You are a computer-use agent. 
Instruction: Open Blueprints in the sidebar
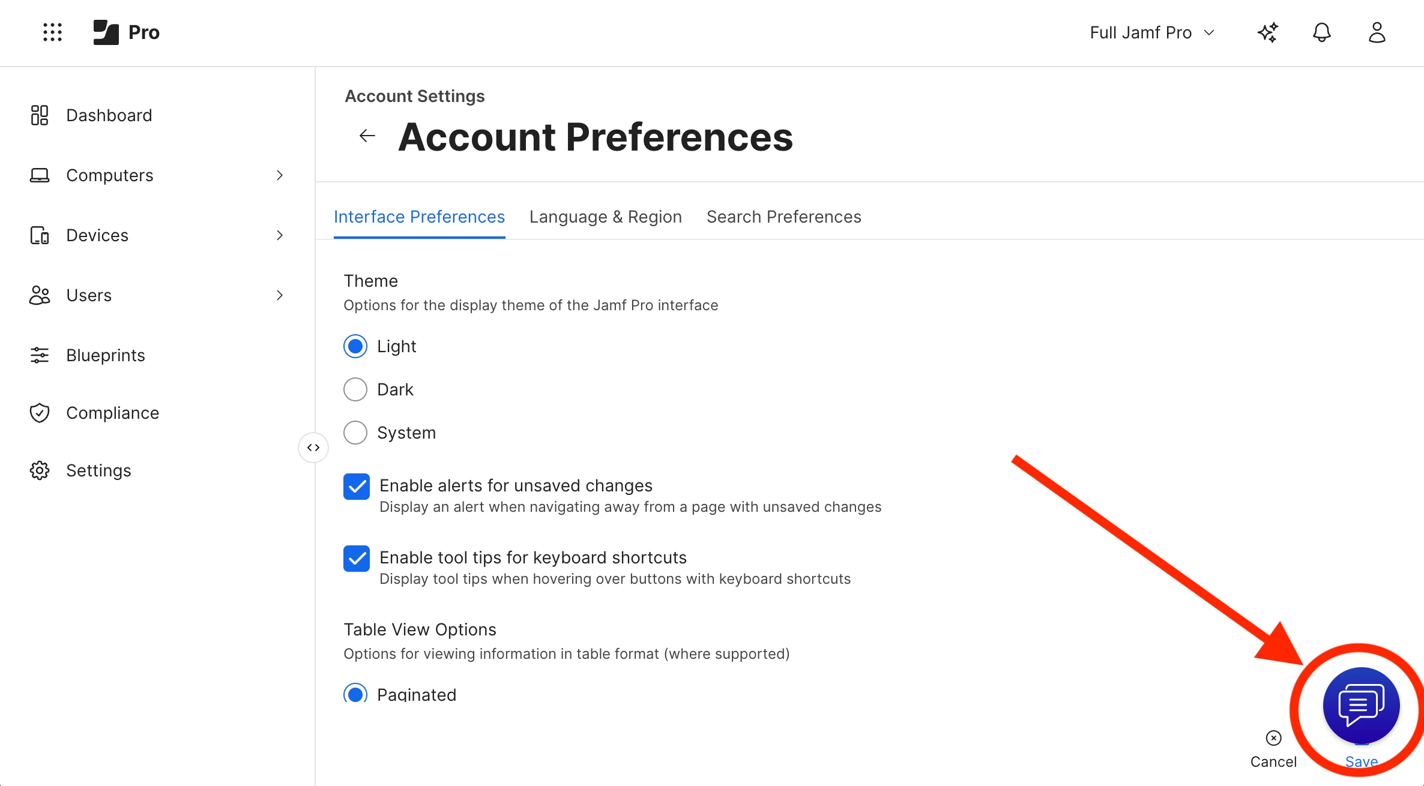(x=106, y=355)
